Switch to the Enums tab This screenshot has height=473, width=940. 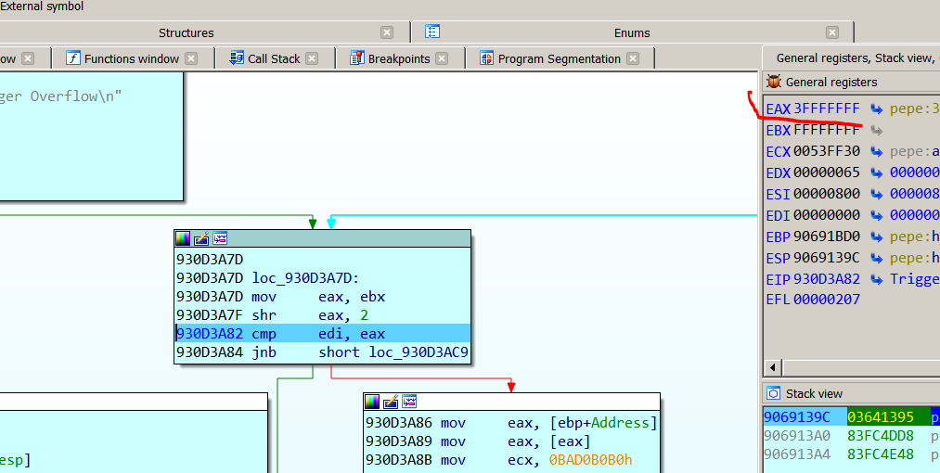(631, 32)
